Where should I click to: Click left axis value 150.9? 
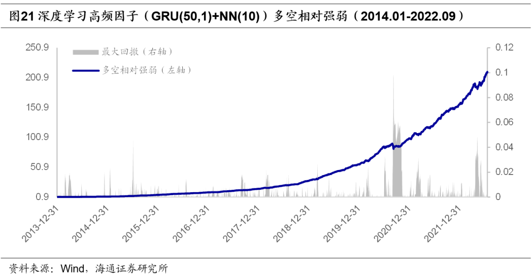pos(37,107)
